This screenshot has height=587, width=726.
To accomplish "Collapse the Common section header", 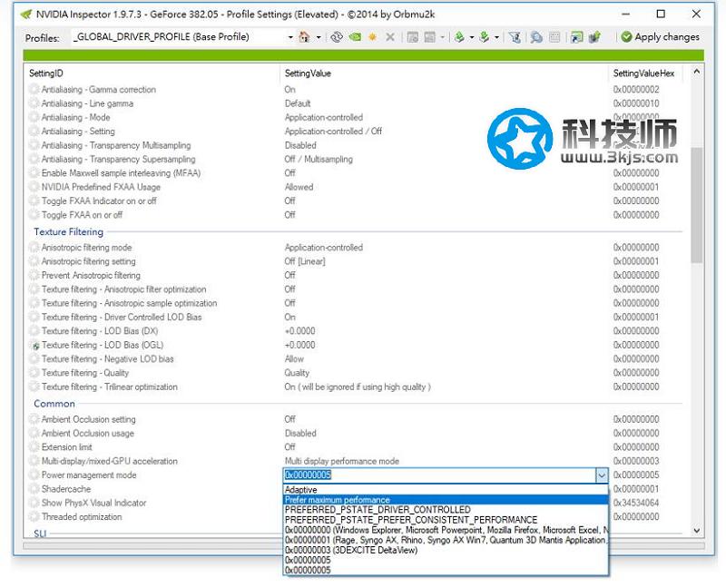I will (x=54, y=404).
